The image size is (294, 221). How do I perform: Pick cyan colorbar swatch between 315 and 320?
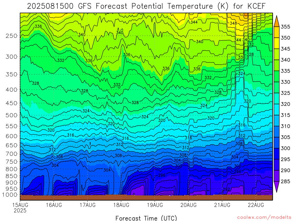point(276,110)
